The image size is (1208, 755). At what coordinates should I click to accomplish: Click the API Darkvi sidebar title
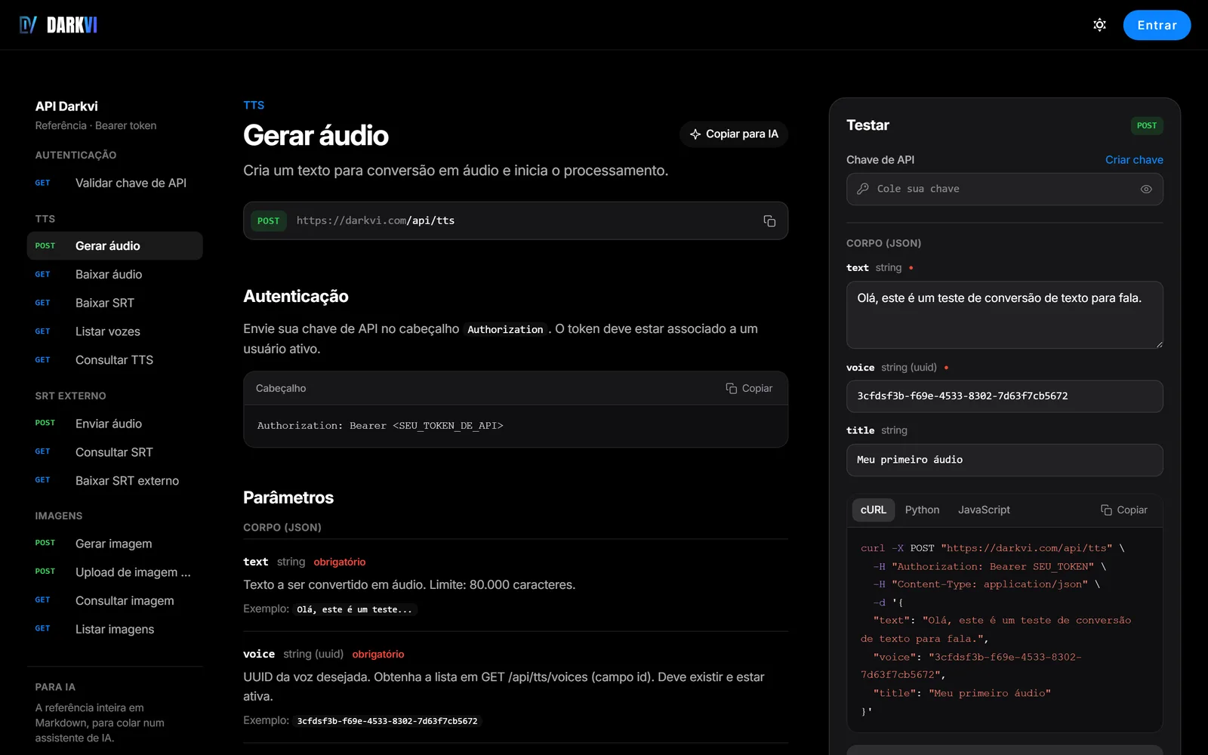(66, 106)
